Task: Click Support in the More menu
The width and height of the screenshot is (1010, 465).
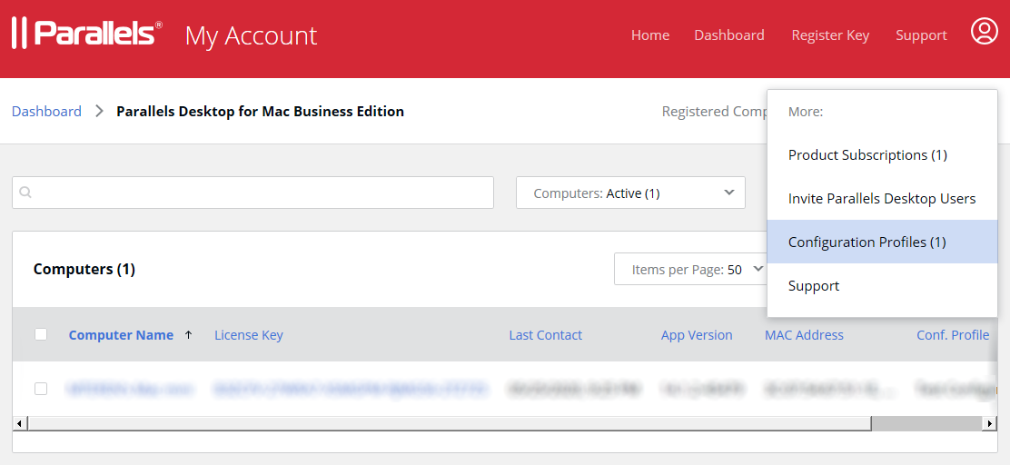Action: pyautogui.click(x=813, y=286)
